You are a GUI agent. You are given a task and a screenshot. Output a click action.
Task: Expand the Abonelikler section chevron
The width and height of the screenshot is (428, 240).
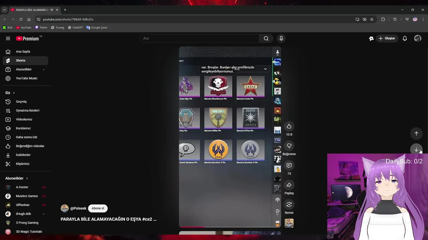[27, 178]
